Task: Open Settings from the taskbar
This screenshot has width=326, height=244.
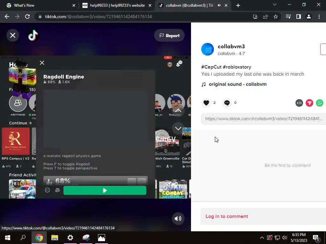Action: [70, 238]
